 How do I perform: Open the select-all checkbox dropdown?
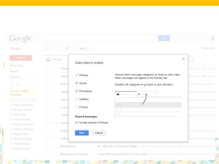tap(50, 49)
